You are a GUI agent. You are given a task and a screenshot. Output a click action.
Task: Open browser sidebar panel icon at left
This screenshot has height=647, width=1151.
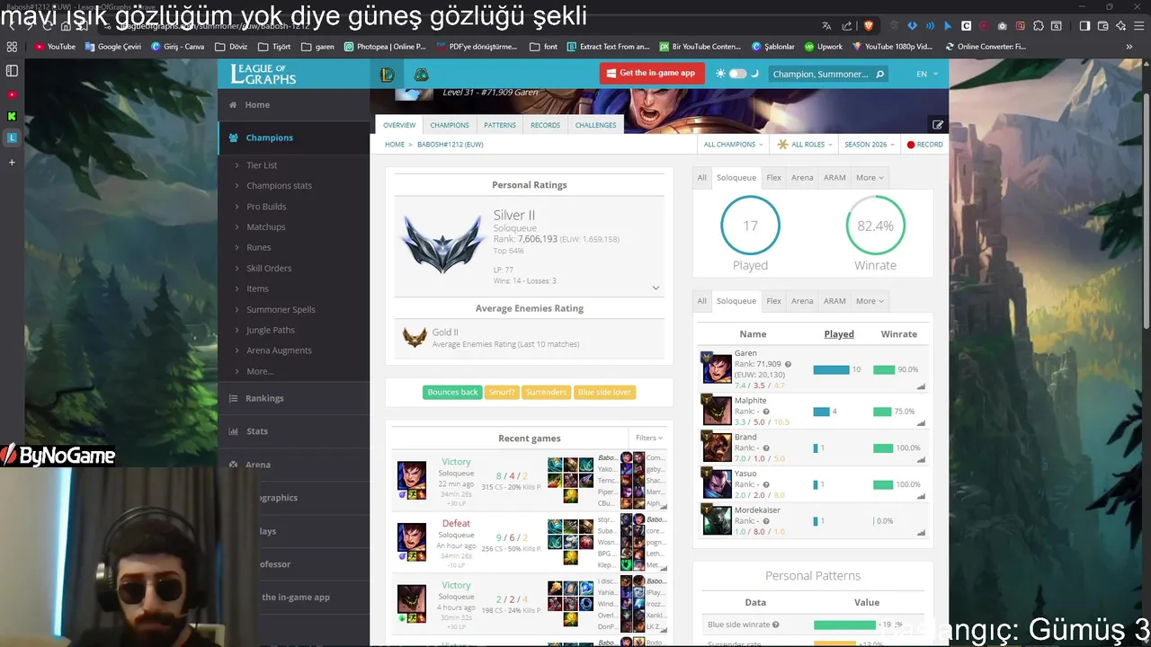click(x=12, y=70)
